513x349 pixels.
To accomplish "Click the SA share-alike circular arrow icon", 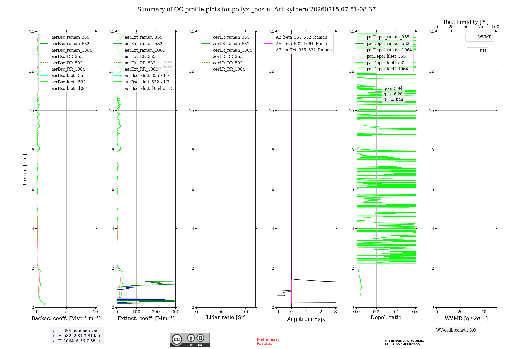I will pyautogui.click(x=200, y=338).
